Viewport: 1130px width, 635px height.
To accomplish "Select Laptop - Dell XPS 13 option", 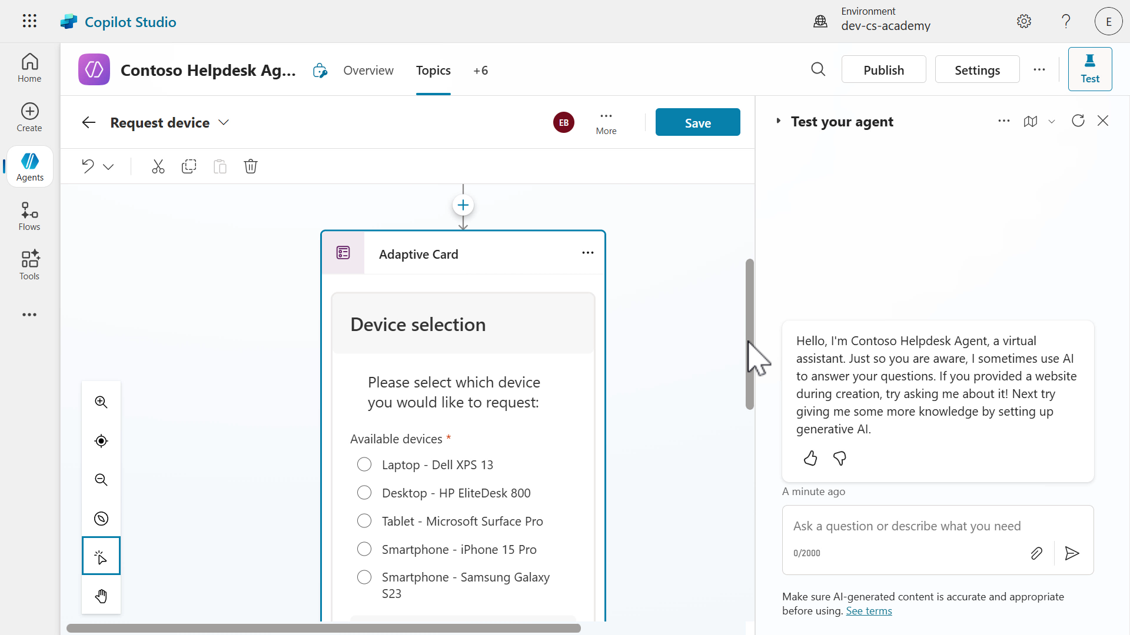I will pyautogui.click(x=364, y=464).
